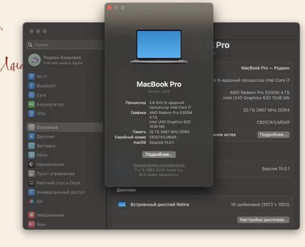Click 16-дюймовый (3072 × 1920) text
Image resolution: width=305 pixels, height=247 pixels.
260,205
